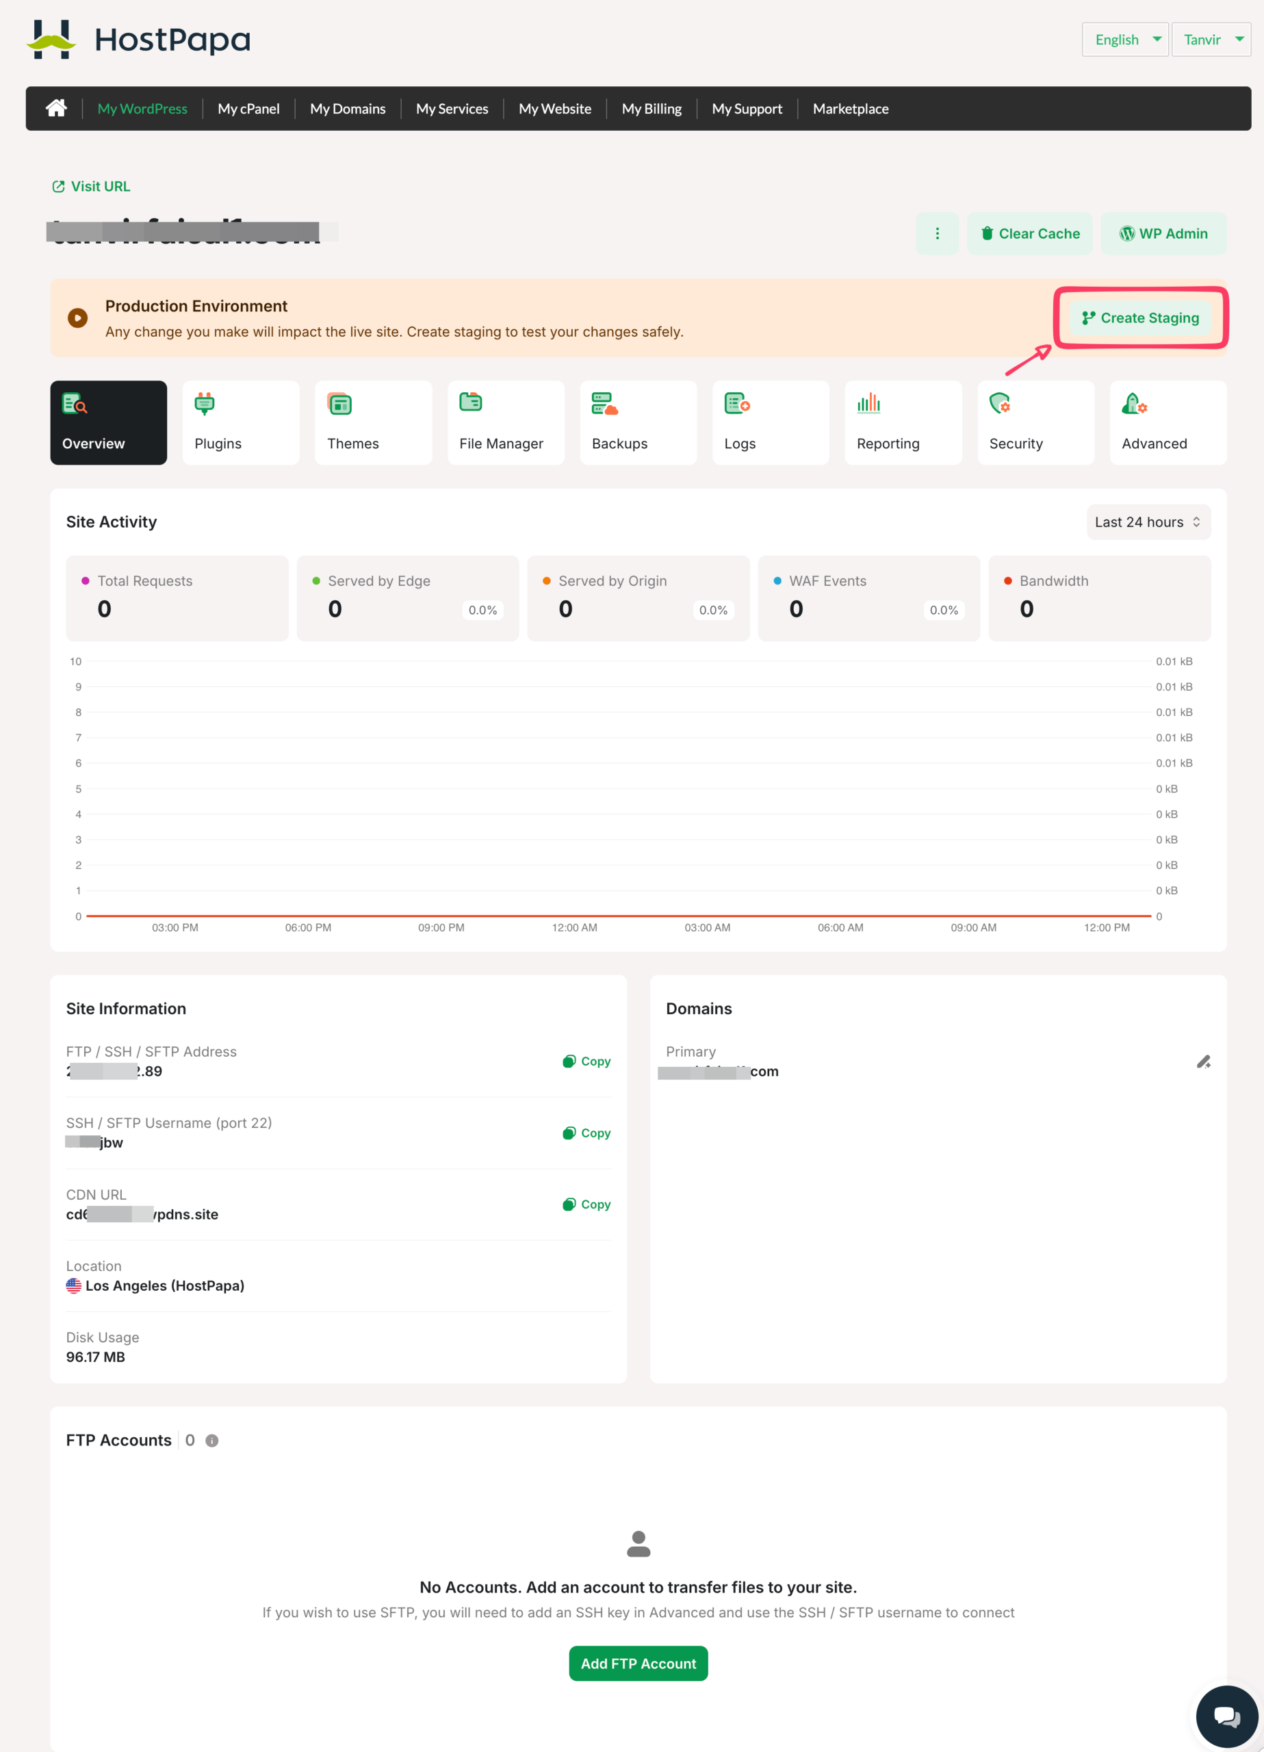
Task: Click the Production Environment status icon
Action: click(77, 318)
